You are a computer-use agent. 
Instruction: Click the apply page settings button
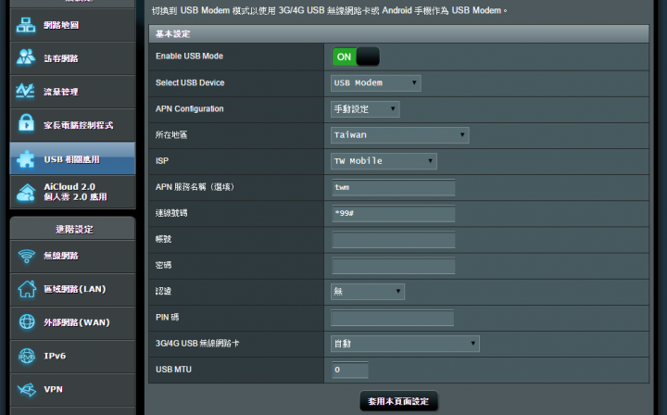click(398, 401)
